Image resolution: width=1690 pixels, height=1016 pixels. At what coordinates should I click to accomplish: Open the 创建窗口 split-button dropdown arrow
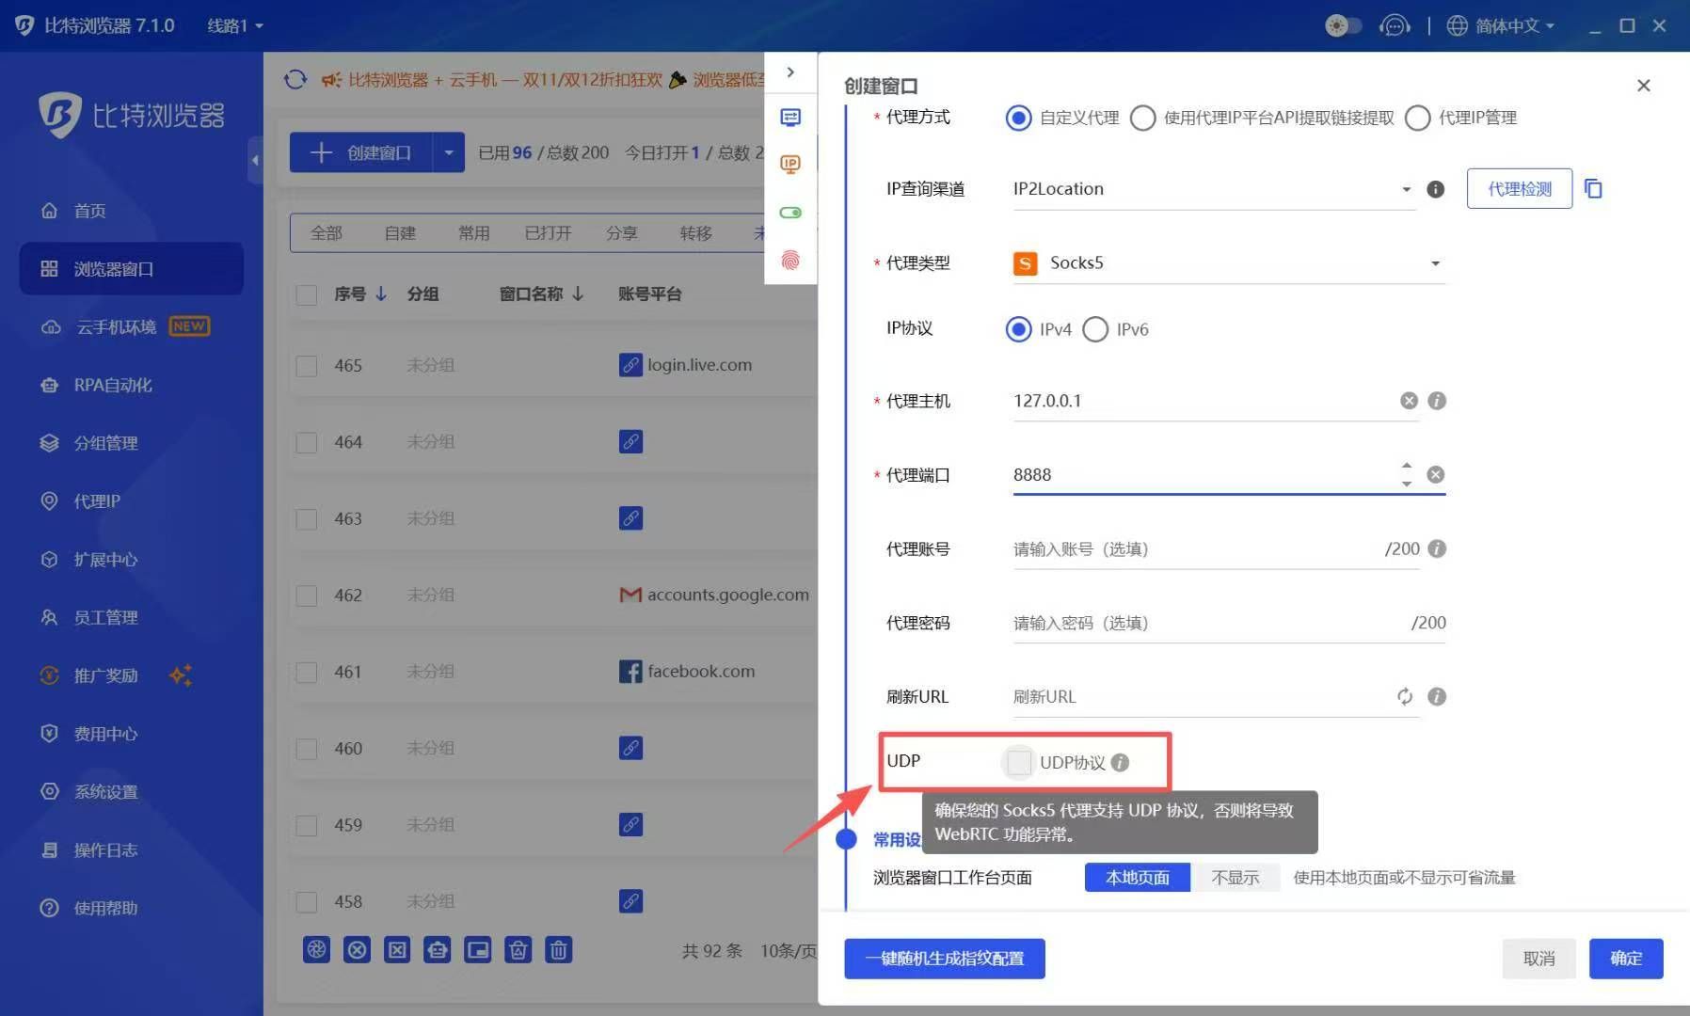point(449,151)
